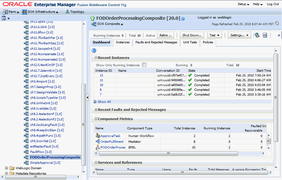This screenshot has height=180, width=282.
Task: Click the Retire button
Action: point(165,35)
